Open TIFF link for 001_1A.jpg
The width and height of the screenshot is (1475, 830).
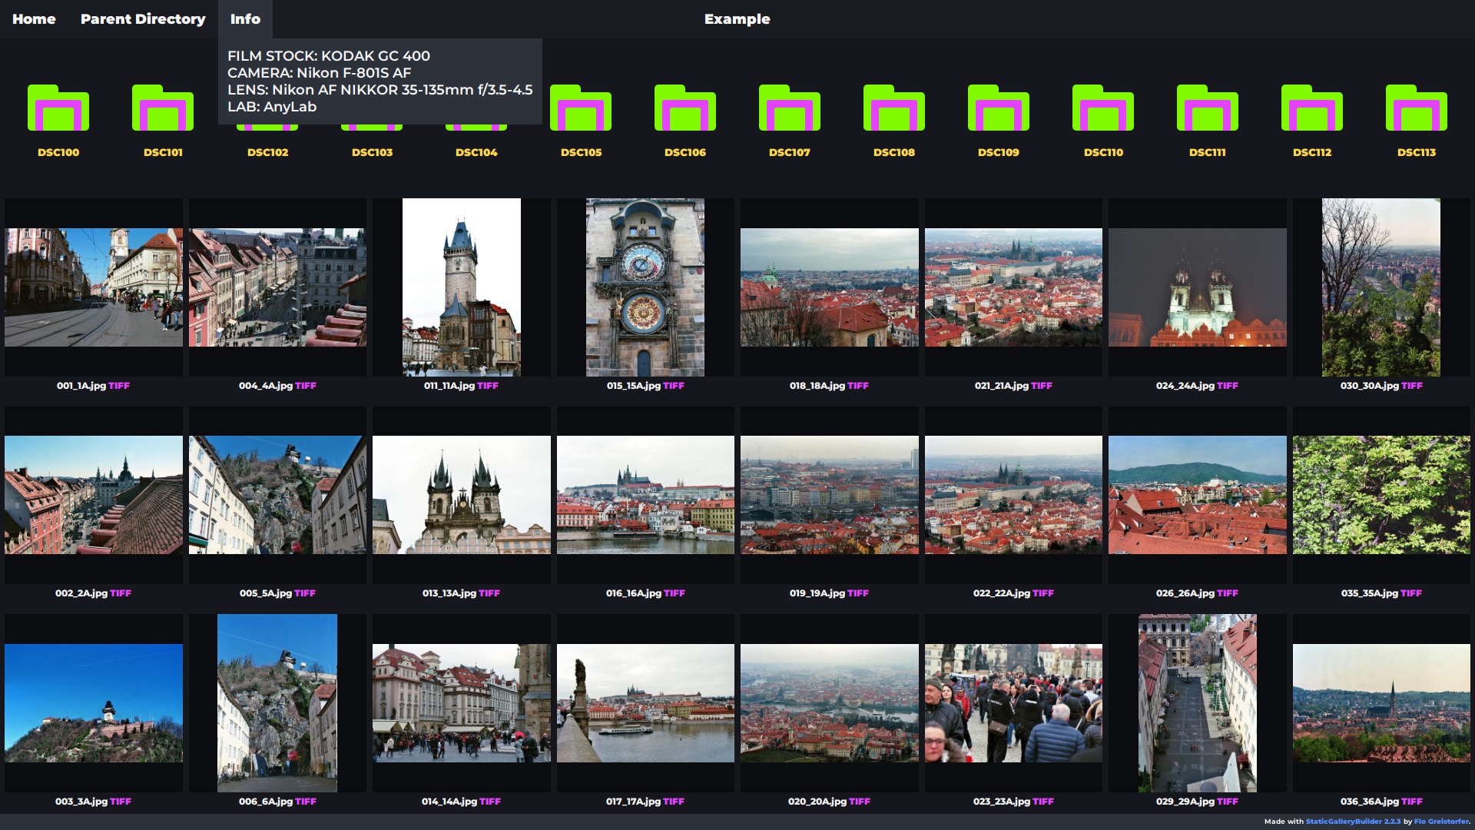(119, 386)
